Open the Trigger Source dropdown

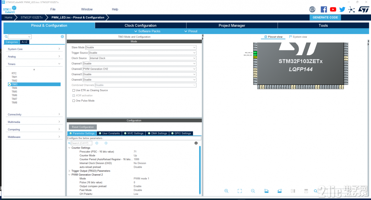click(142, 53)
